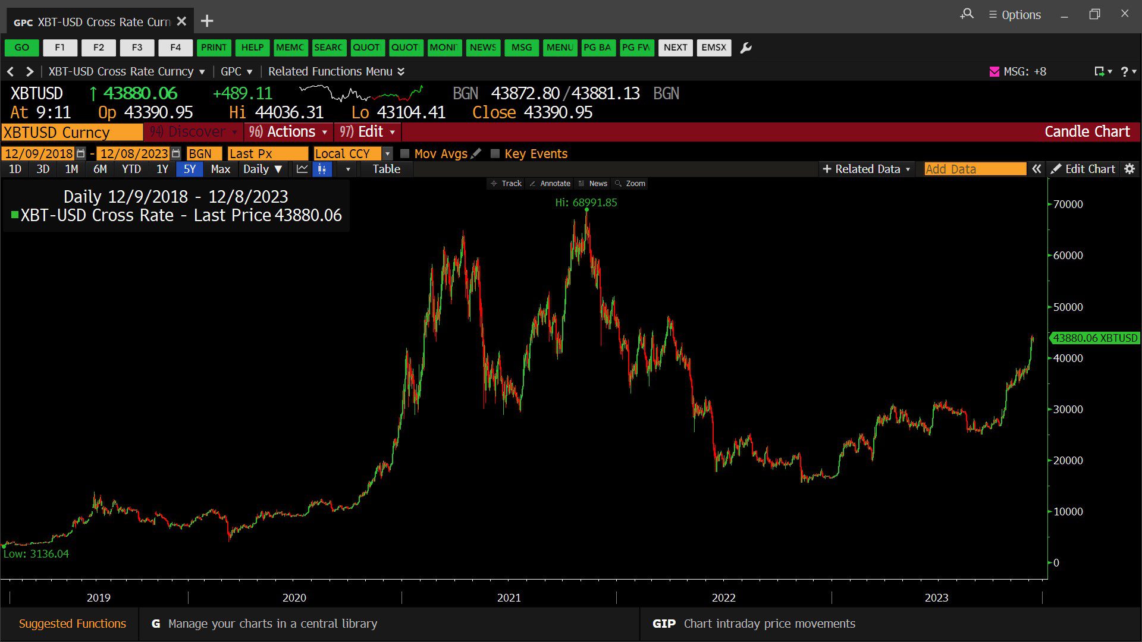The width and height of the screenshot is (1142, 642).
Task: Click the XBTUSD Curncy security field
Action: tap(72, 132)
